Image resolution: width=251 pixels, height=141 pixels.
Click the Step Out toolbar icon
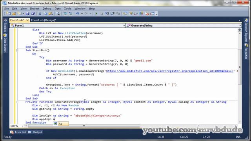[x=118, y=14]
